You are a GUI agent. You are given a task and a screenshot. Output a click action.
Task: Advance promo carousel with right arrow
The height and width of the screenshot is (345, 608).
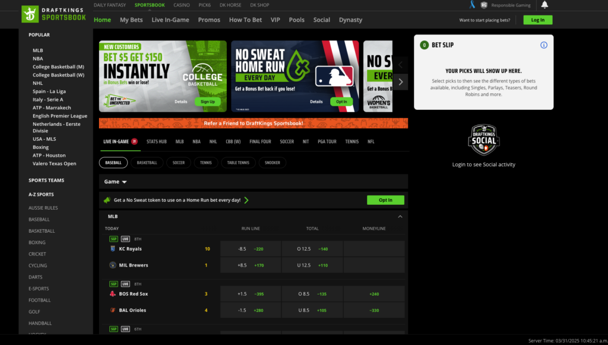tap(401, 82)
